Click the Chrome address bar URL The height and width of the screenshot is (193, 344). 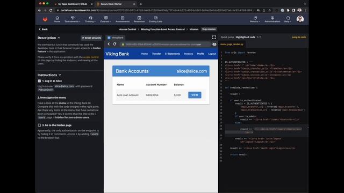pyautogui.click(x=157, y=10)
